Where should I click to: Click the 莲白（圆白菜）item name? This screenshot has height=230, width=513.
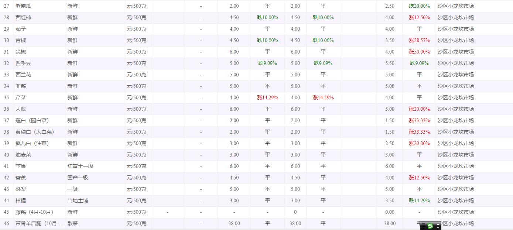[32, 120]
